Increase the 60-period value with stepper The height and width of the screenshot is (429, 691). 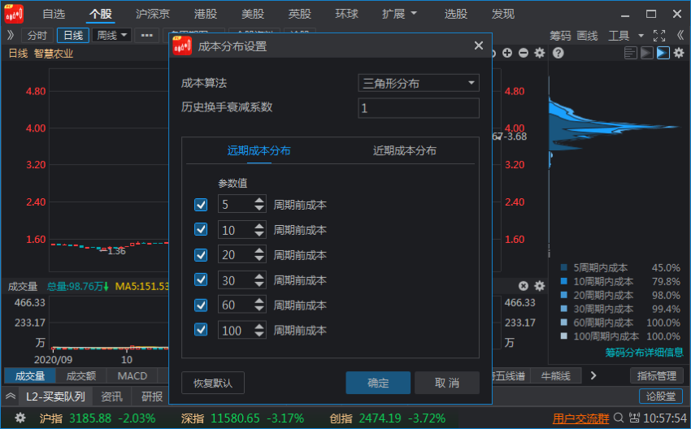[x=259, y=301]
